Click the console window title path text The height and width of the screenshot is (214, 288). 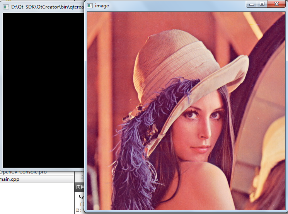[x=48, y=7]
